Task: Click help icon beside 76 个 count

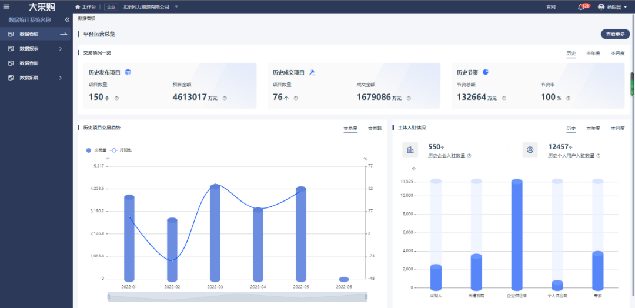Action: pyautogui.click(x=296, y=98)
